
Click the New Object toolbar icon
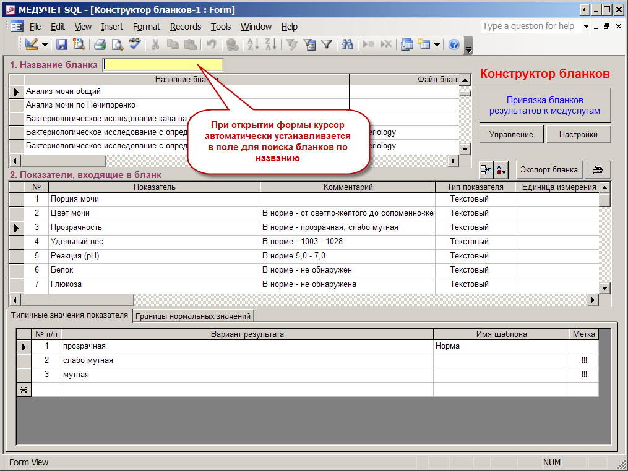424,45
